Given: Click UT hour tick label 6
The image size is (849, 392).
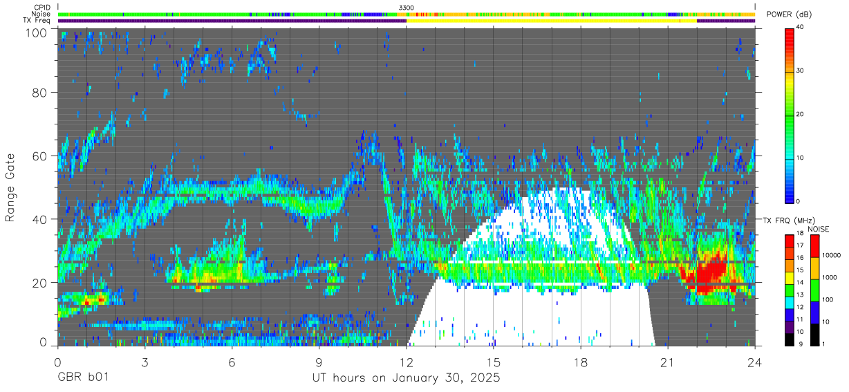Looking at the screenshot, I should [232, 362].
